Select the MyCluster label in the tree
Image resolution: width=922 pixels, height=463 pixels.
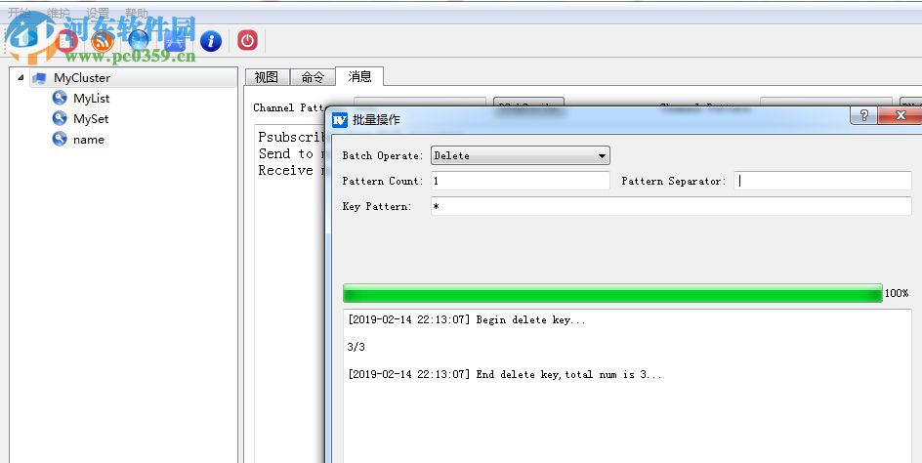tap(82, 78)
